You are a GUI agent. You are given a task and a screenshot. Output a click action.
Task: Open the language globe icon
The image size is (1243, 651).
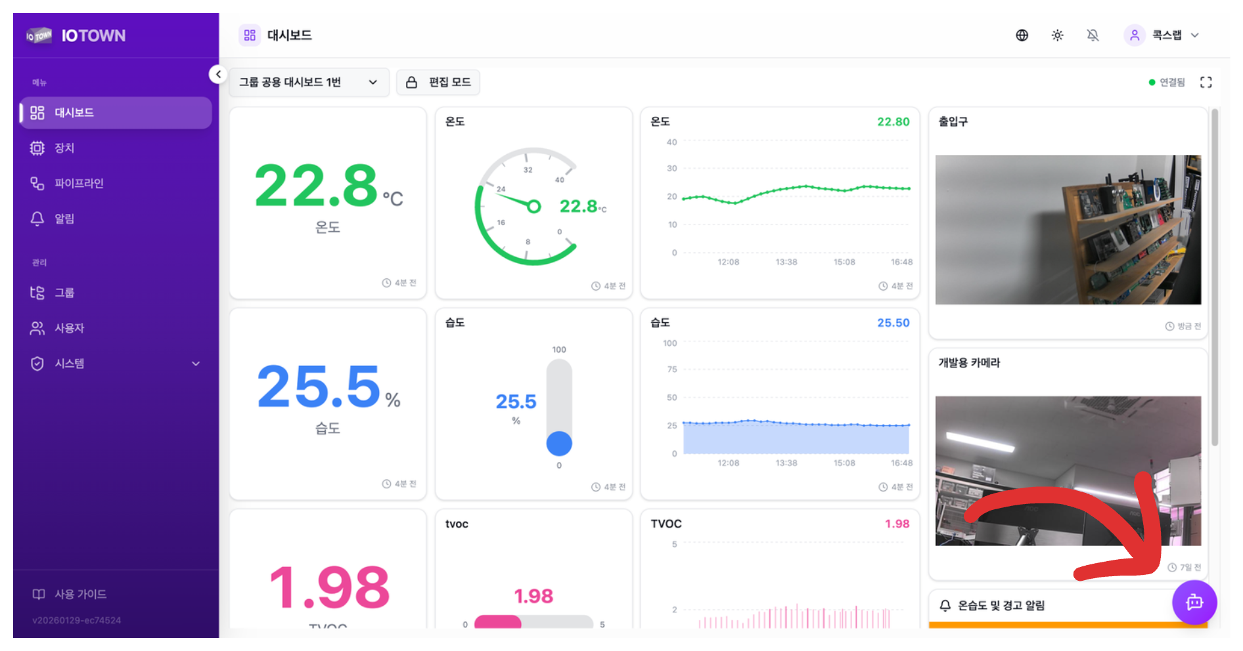pos(1022,35)
